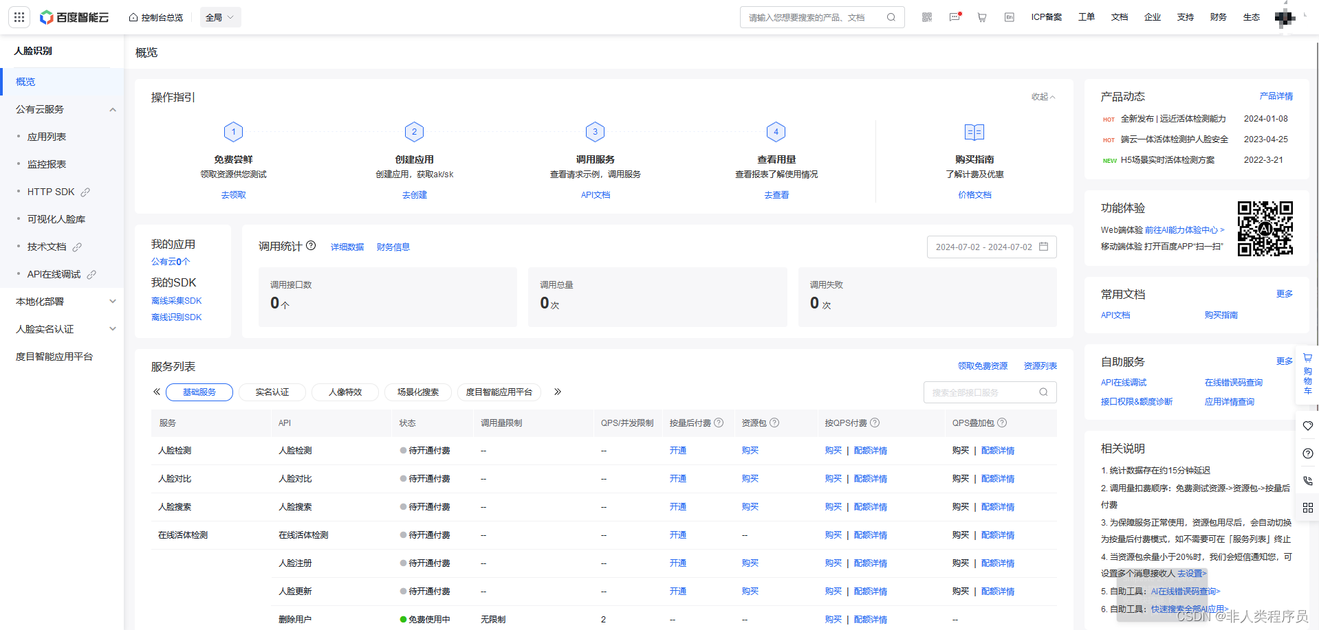The height and width of the screenshot is (630, 1319).
Task: Collapse the 公有云服务 sidebar section
Action: pos(113,109)
